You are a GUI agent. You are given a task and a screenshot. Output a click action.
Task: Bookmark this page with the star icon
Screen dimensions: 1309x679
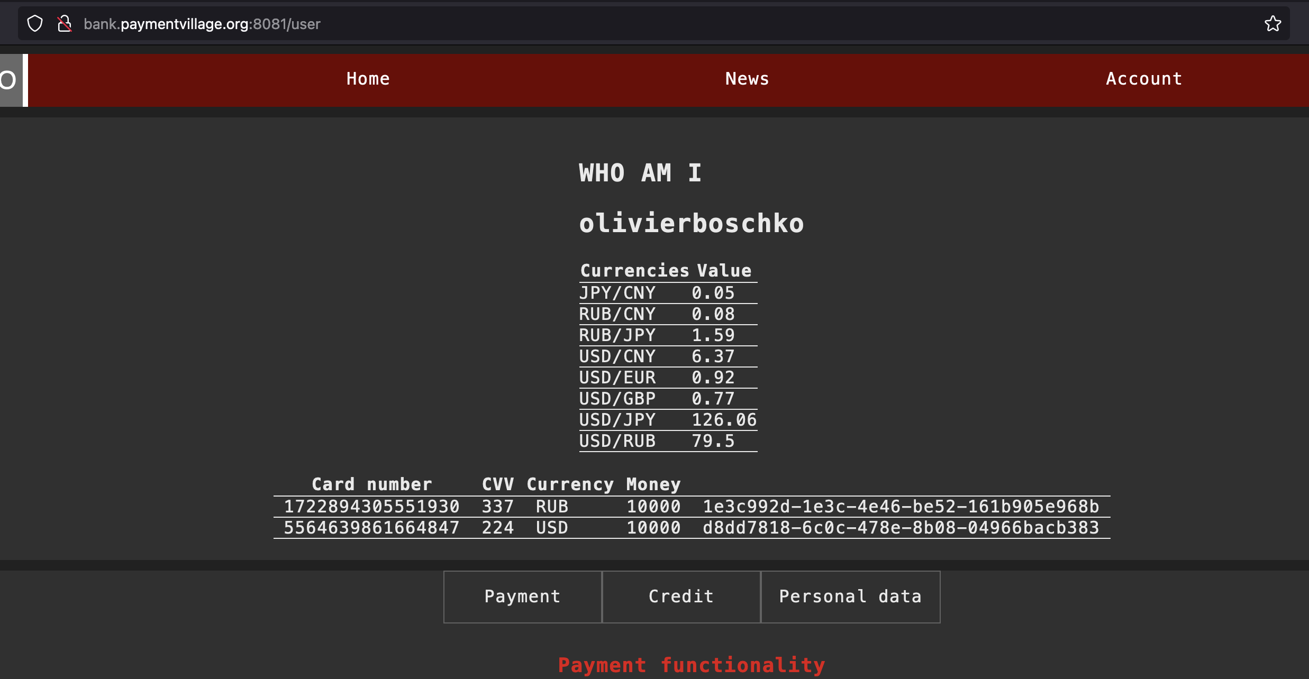coord(1272,24)
